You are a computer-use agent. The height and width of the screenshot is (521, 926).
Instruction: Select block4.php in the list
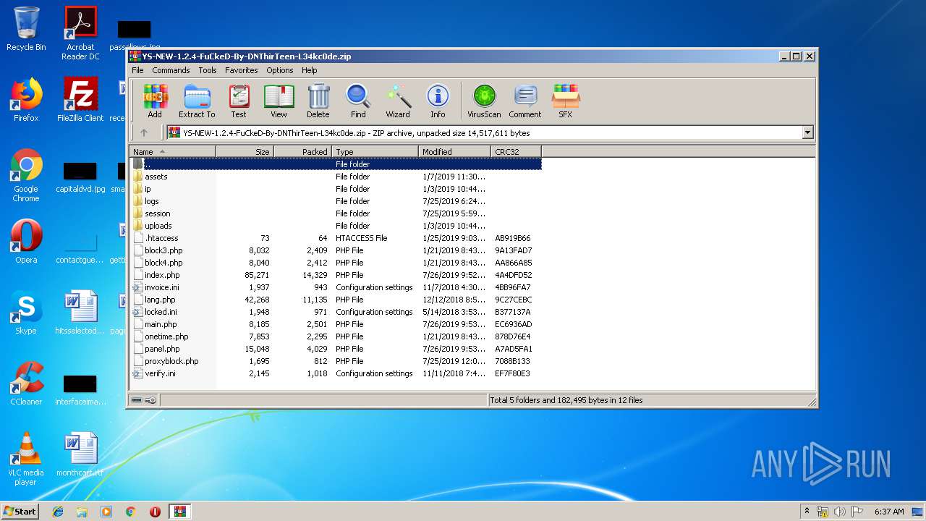[336, 263]
